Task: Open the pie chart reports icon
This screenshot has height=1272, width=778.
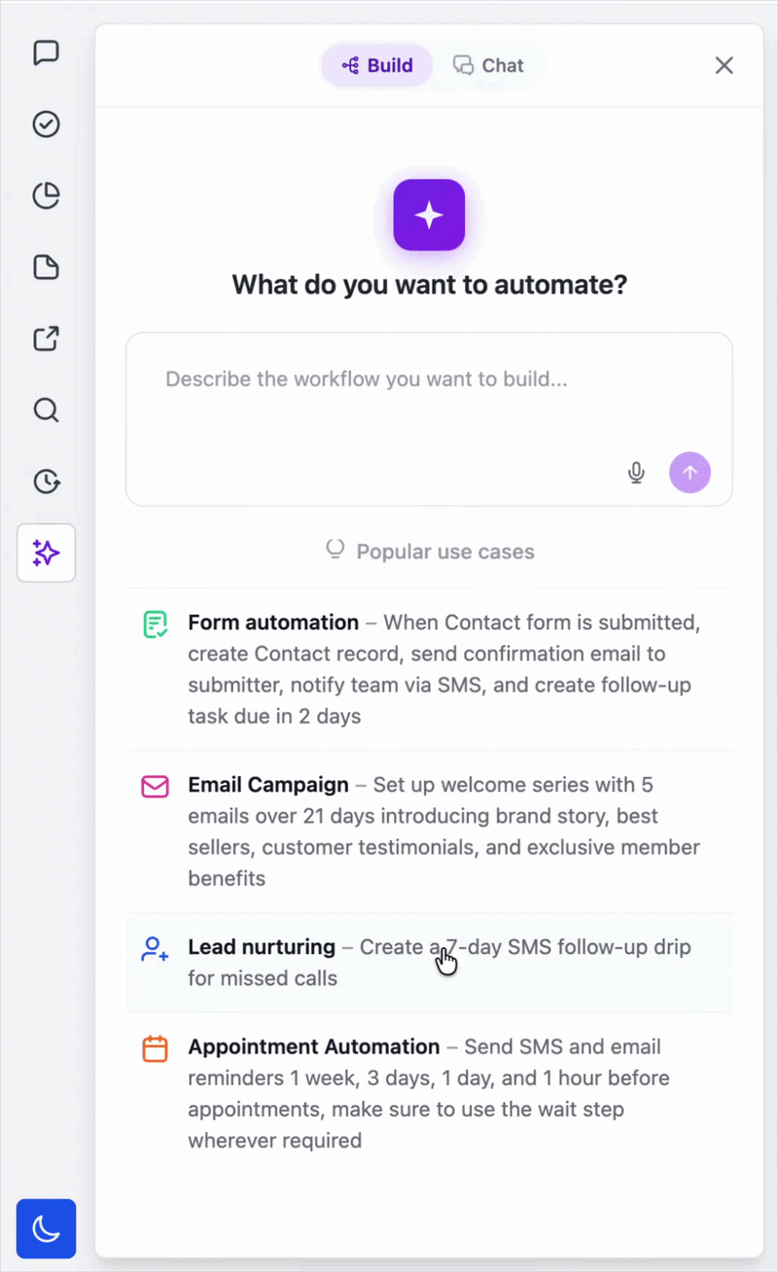Action: [46, 195]
